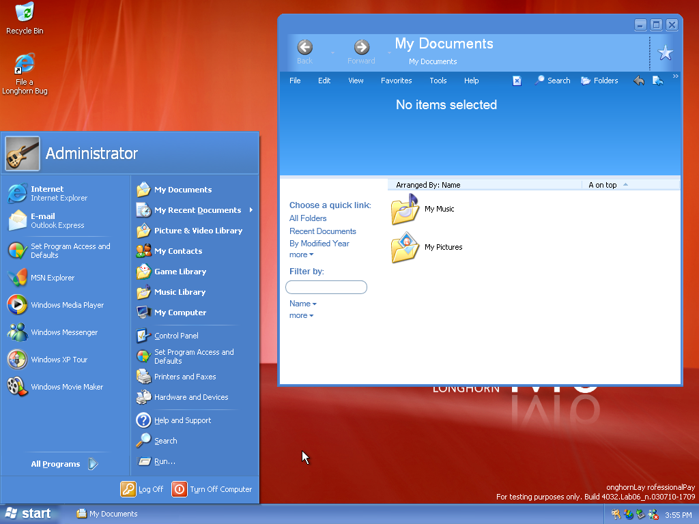Open the Favorites menu

point(396,81)
